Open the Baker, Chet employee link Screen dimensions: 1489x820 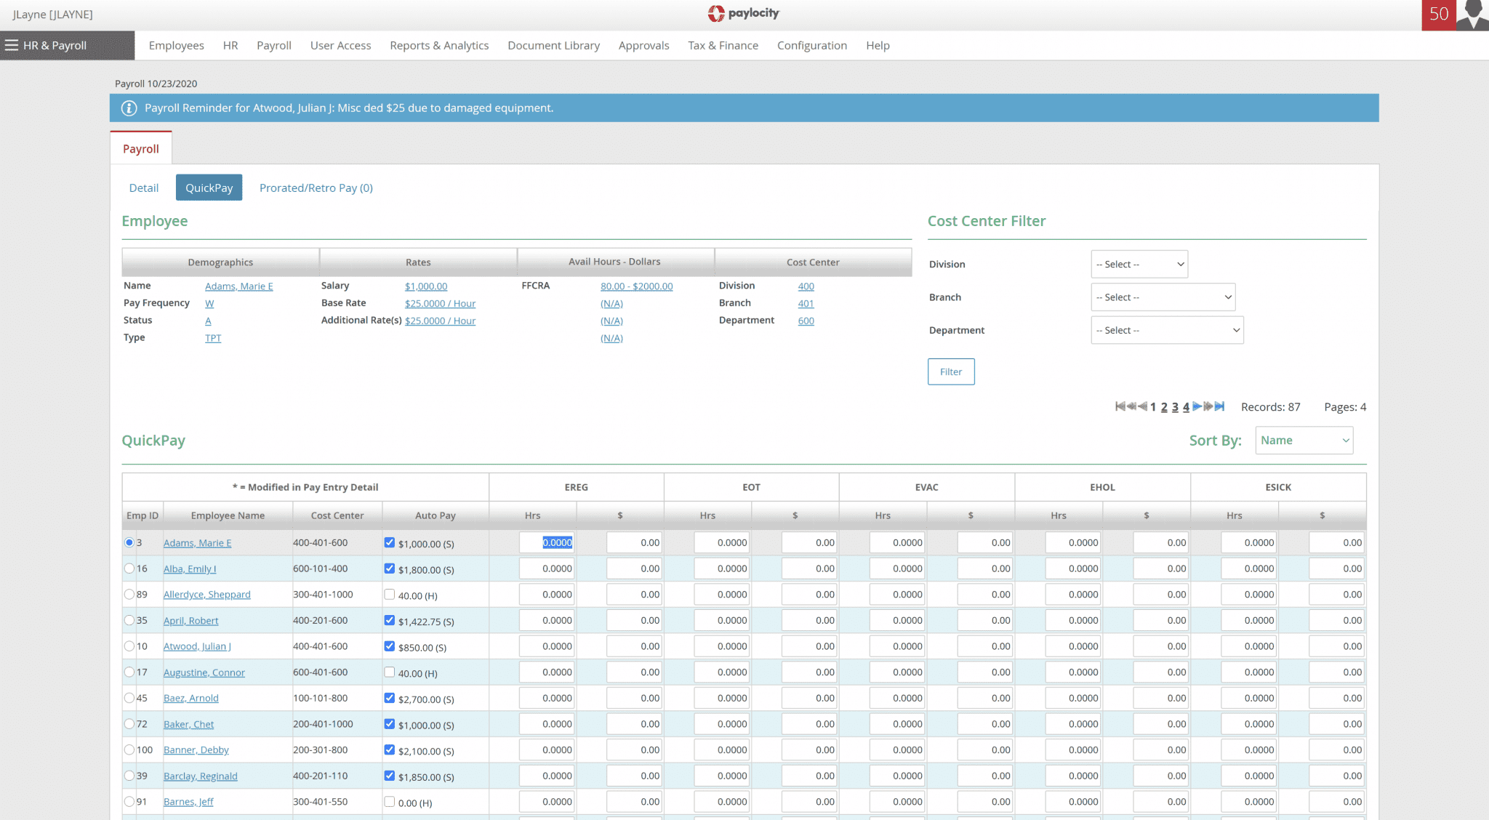coord(188,724)
